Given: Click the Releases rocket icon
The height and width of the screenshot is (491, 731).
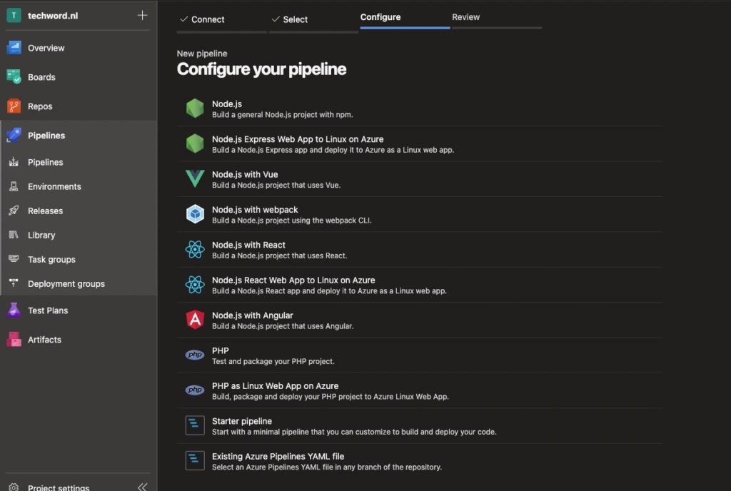Looking at the screenshot, I should [x=14, y=211].
